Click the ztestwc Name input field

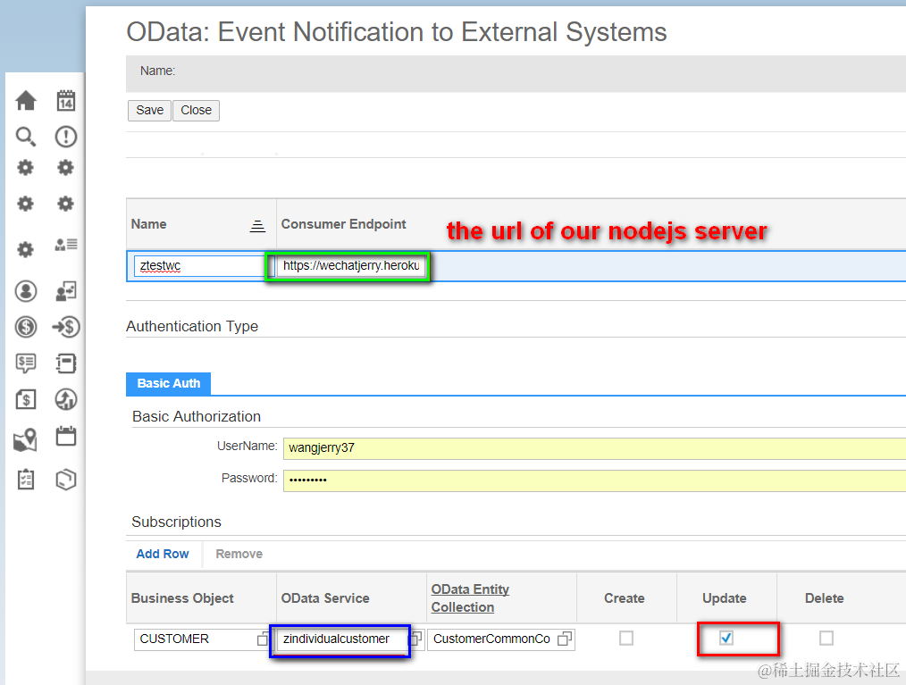[199, 265]
